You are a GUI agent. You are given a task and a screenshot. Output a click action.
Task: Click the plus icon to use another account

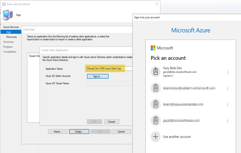point(155,137)
